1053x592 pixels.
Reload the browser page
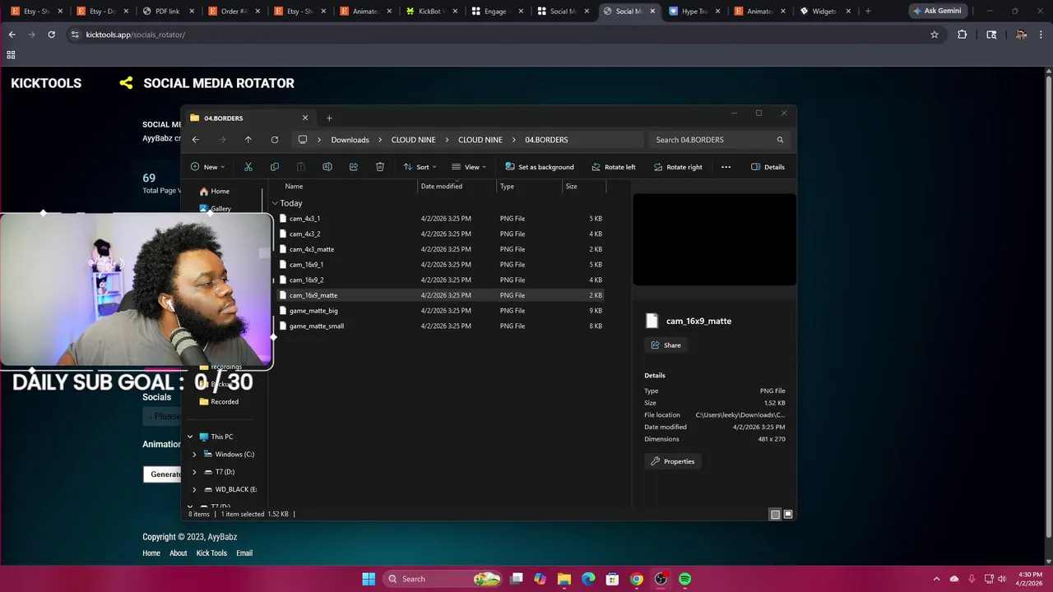point(51,35)
